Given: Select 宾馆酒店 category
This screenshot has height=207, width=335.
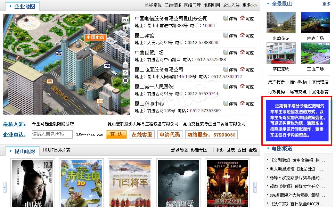Looking at the screenshot, I should coord(320,82).
